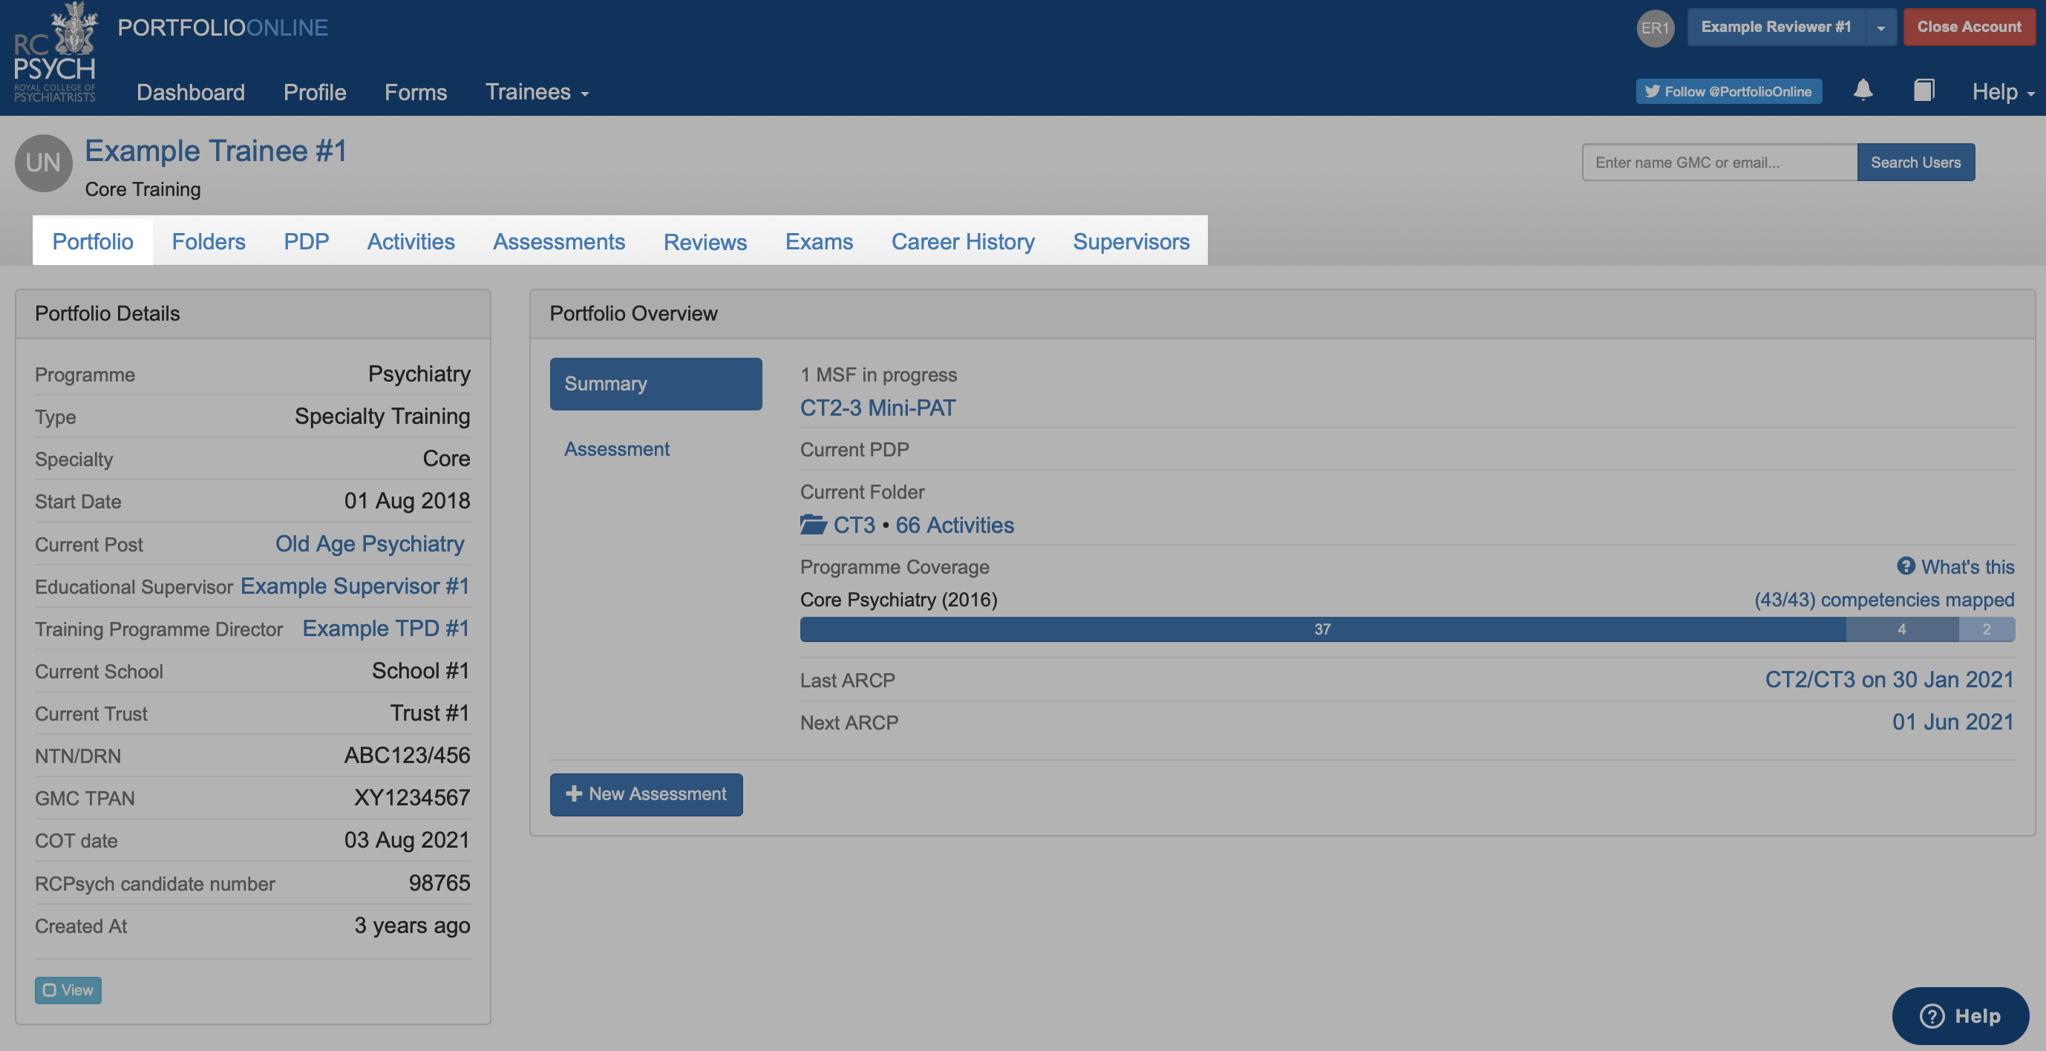This screenshot has width=2046, height=1051.
Task: Open the book/library icon in navbar
Action: click(x=1923, y=91)
